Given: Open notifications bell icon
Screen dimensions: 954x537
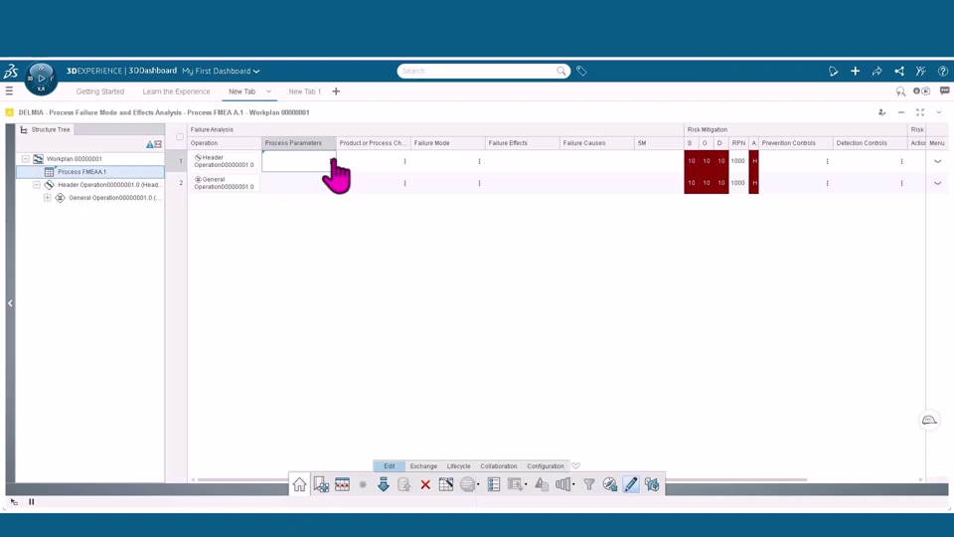Looking at the screenshot, I should point(833,72).
